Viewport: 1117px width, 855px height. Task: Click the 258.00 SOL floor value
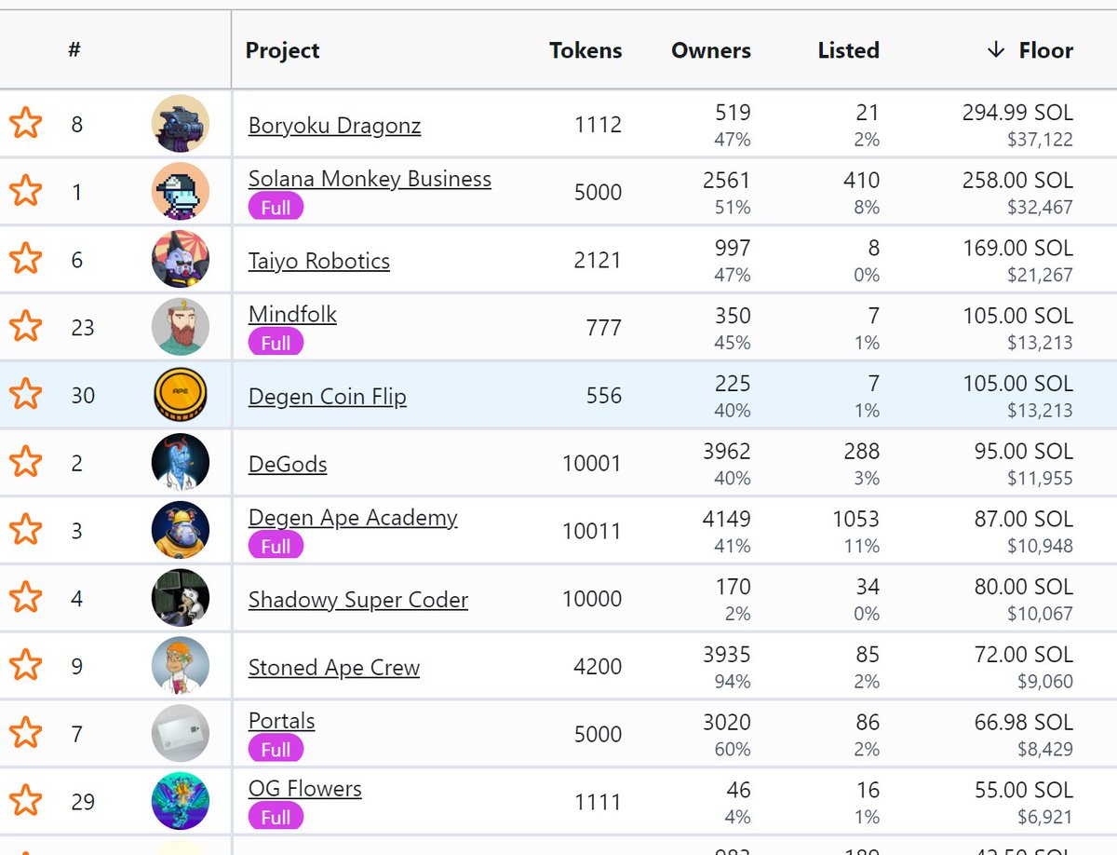point(1017,181)
